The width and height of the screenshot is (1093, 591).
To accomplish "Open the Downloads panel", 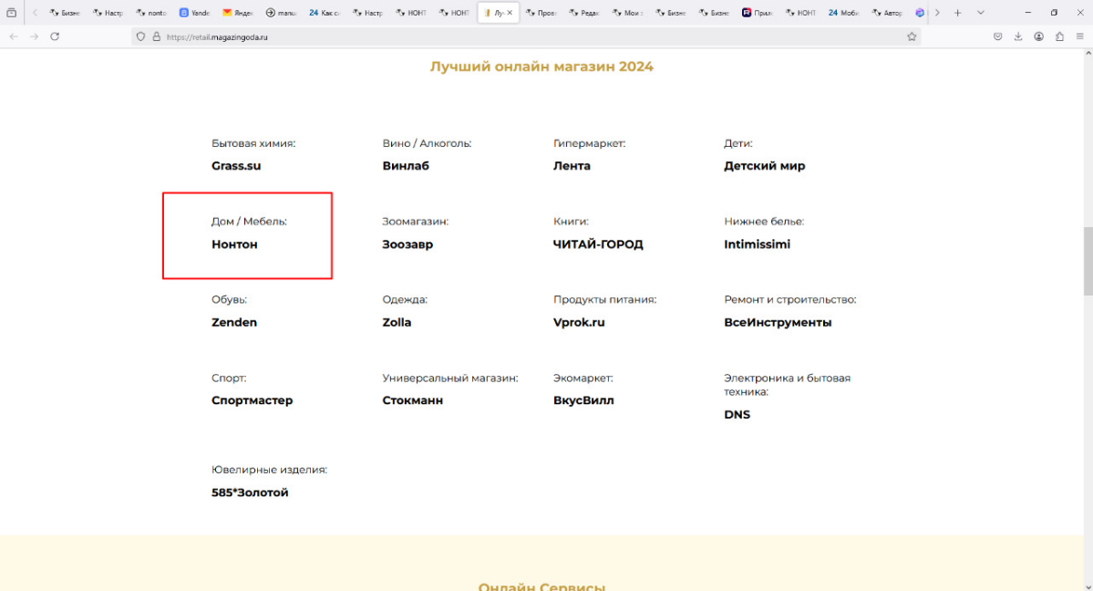I will coord(1017,36).
